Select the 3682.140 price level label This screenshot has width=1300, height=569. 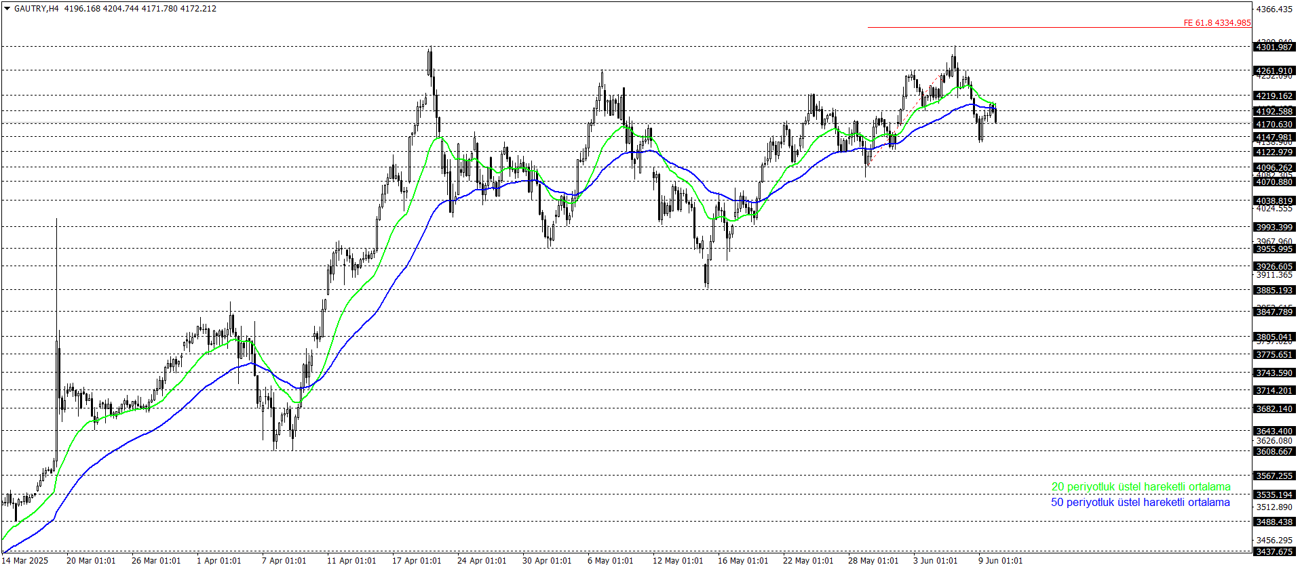point(1274,409)
